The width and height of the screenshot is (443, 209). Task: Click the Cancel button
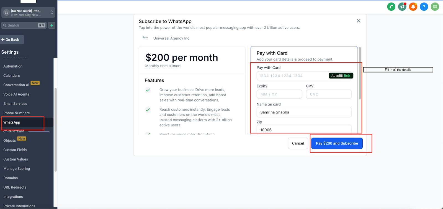[x=298, y=143]
